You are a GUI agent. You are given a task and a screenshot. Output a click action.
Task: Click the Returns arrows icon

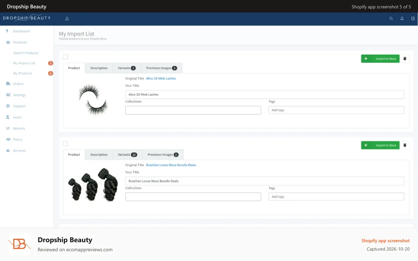tap(8, 128)
